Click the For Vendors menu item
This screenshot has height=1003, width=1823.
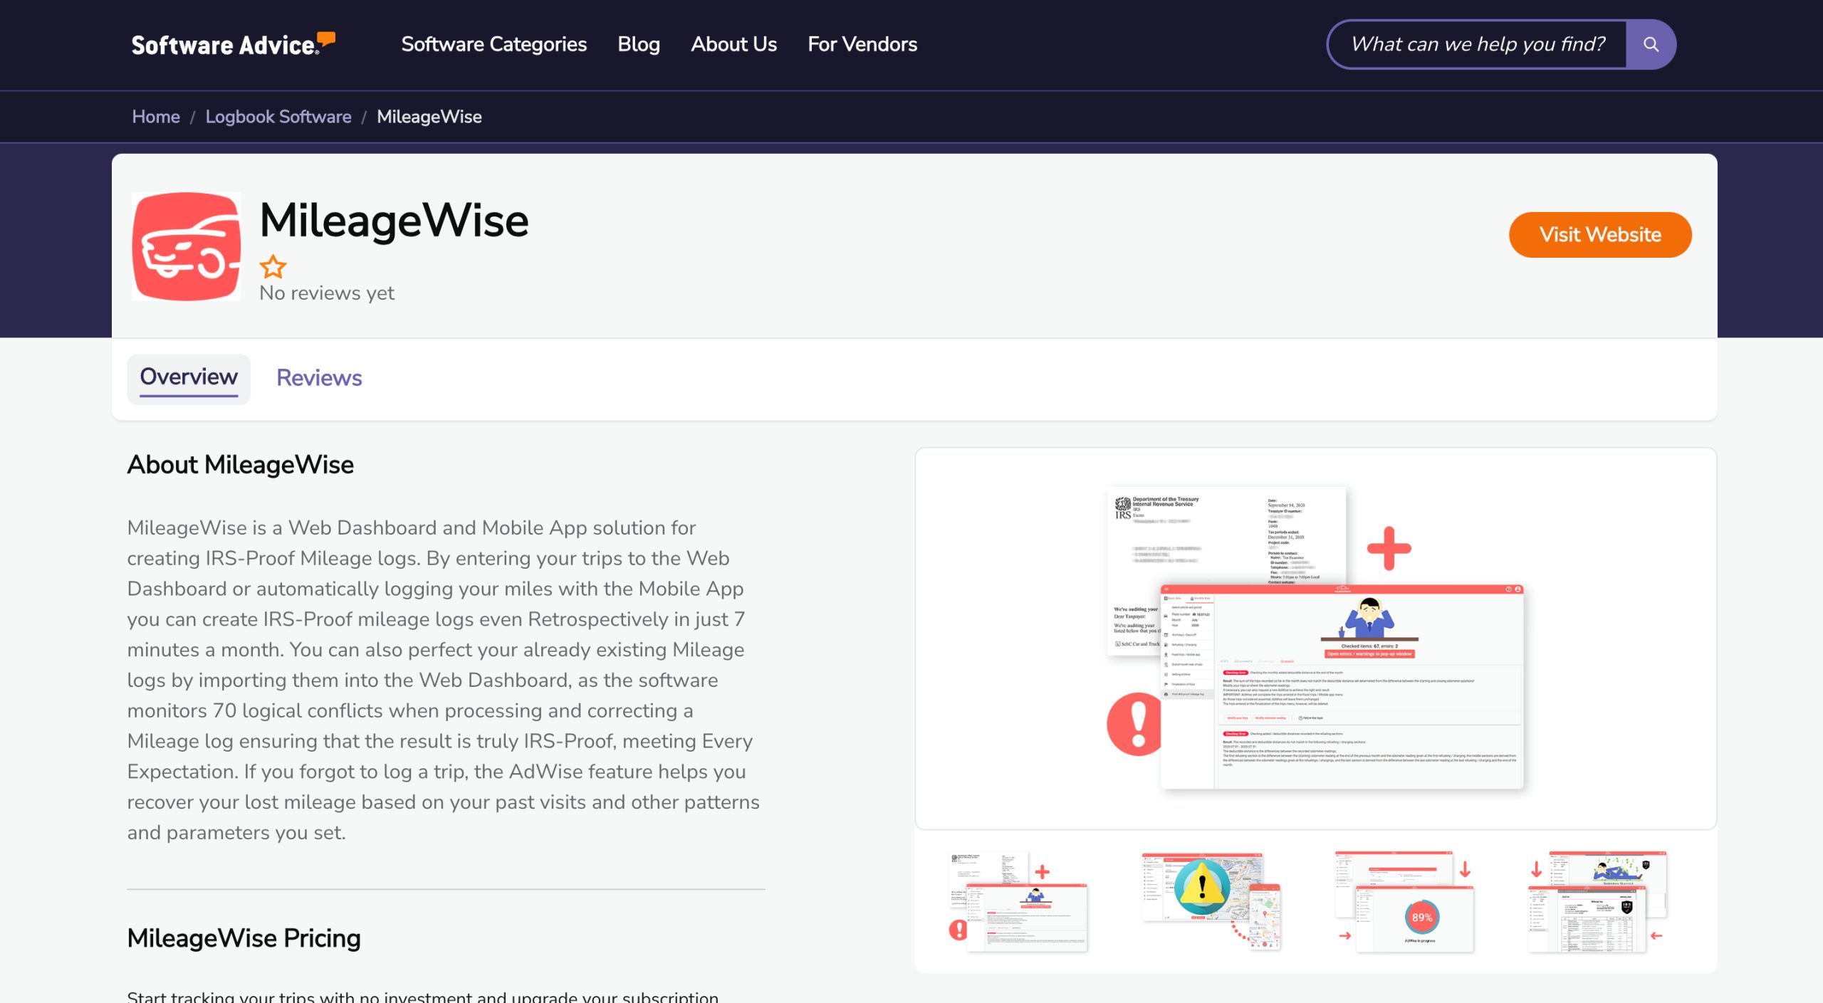tap(862, 44)
